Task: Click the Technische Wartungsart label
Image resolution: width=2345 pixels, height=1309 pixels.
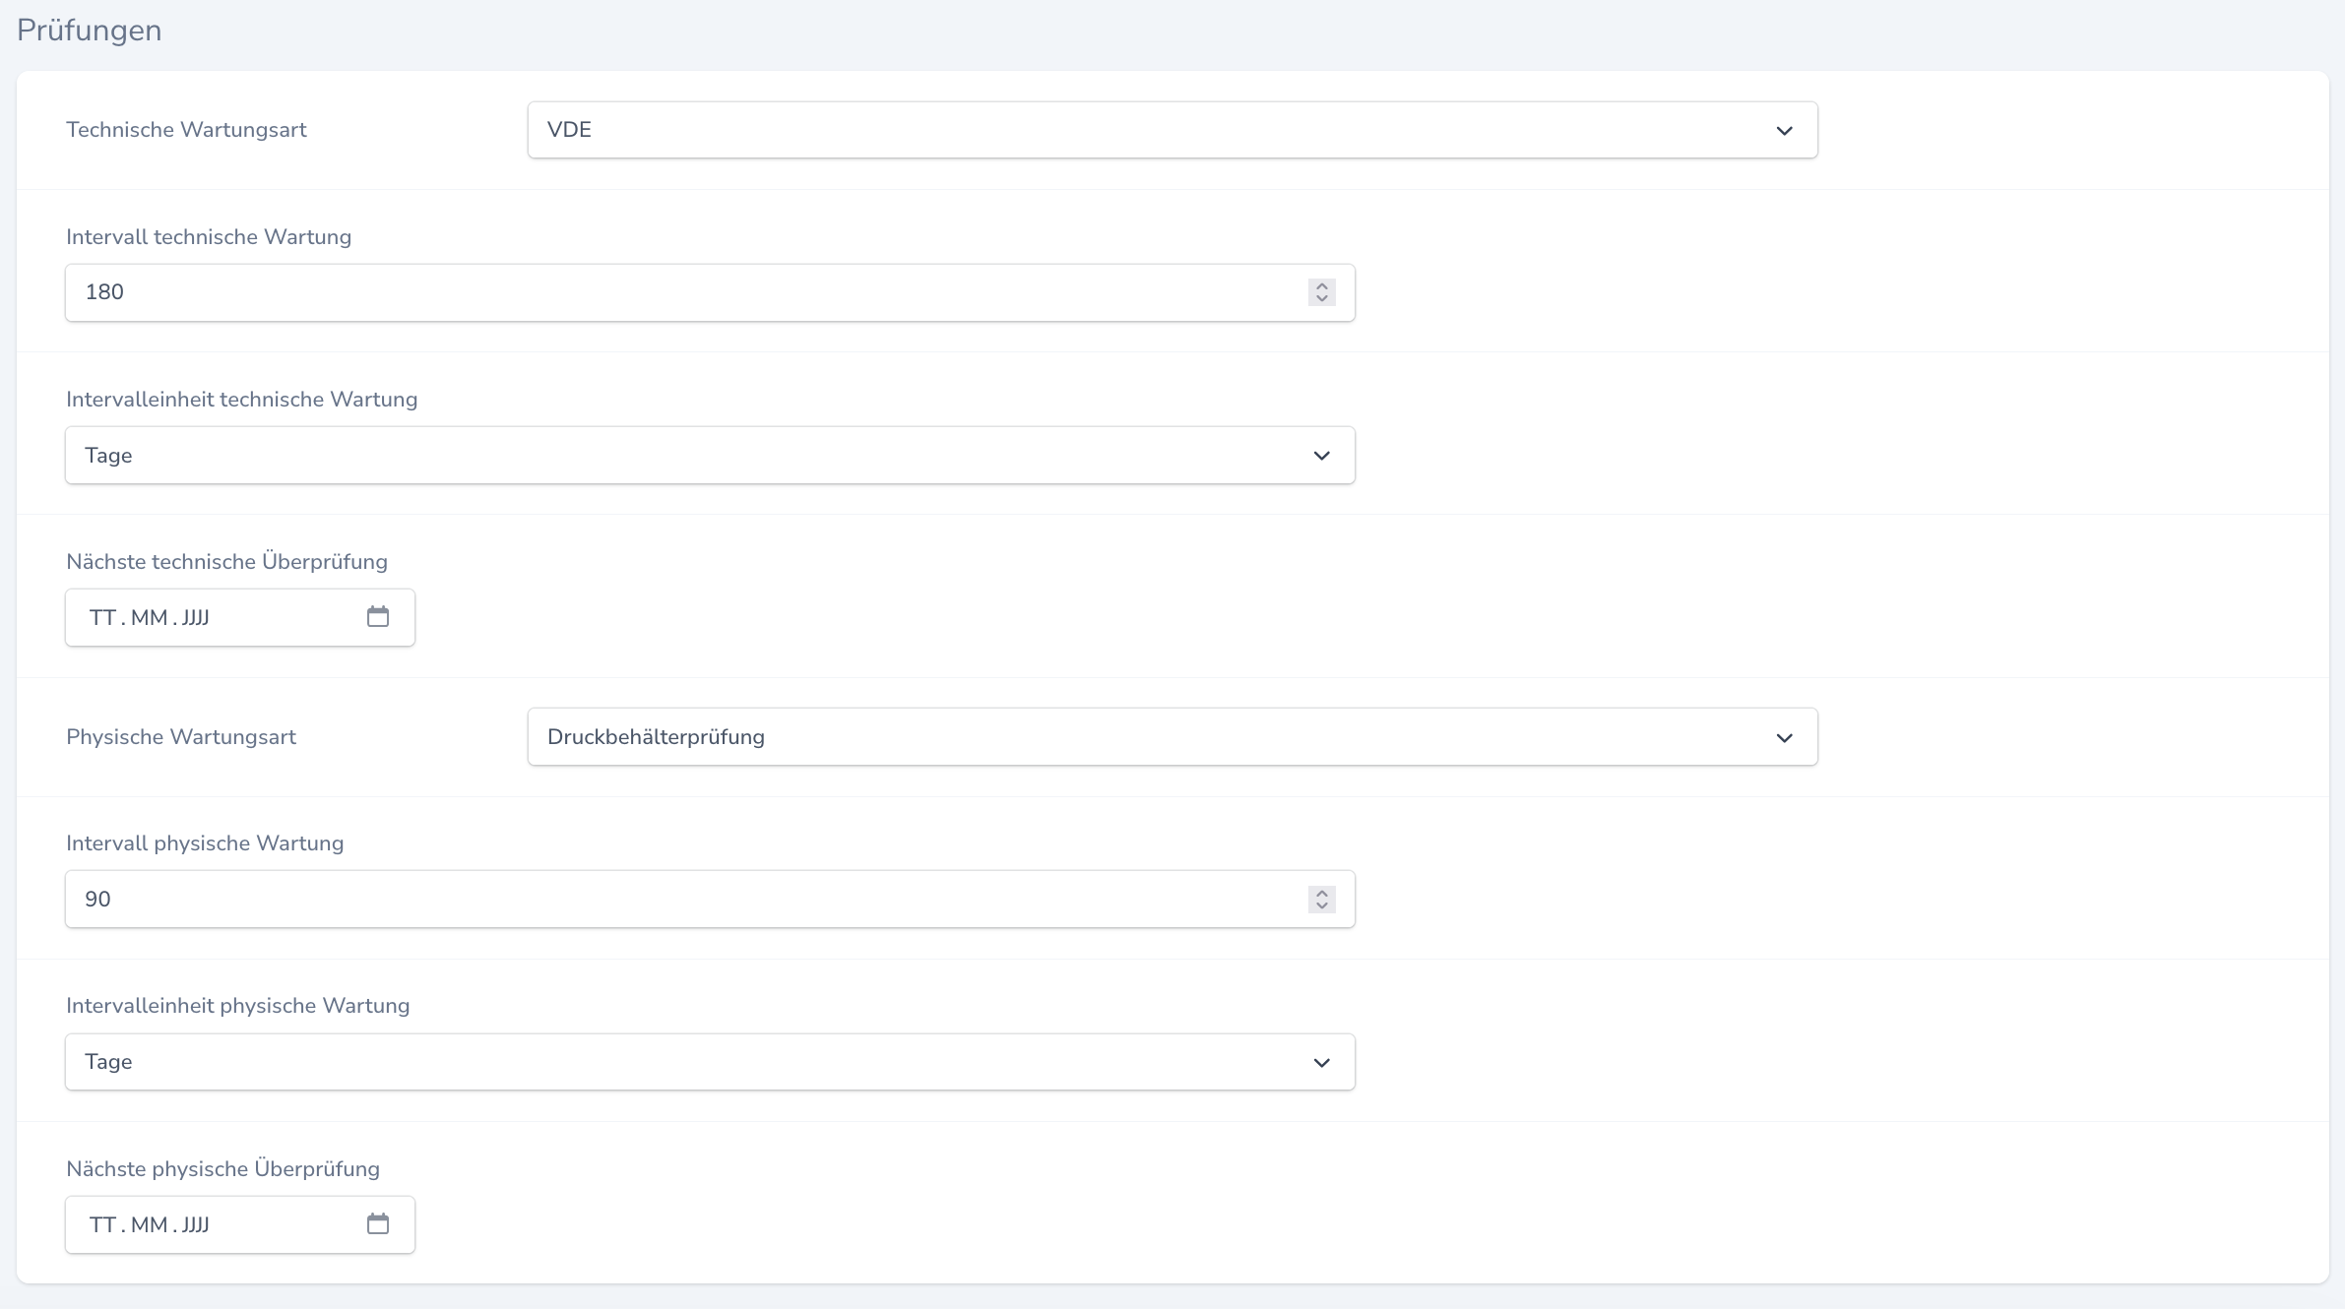Action: (186, 130)
